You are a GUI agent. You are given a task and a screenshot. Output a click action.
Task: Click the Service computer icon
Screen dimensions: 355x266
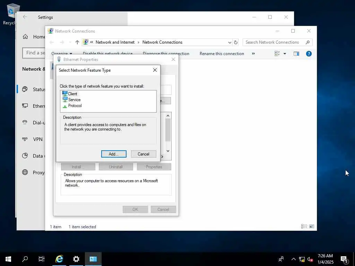pos(65,99)
